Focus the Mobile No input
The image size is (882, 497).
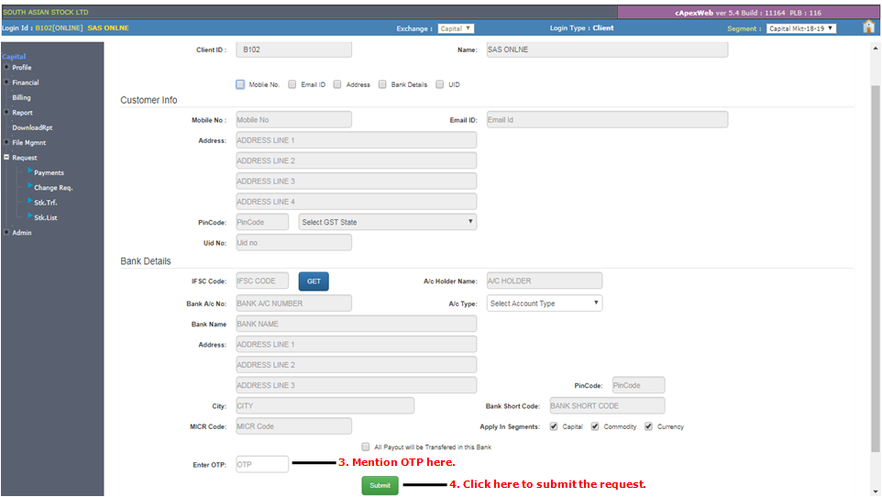(293, 119)
